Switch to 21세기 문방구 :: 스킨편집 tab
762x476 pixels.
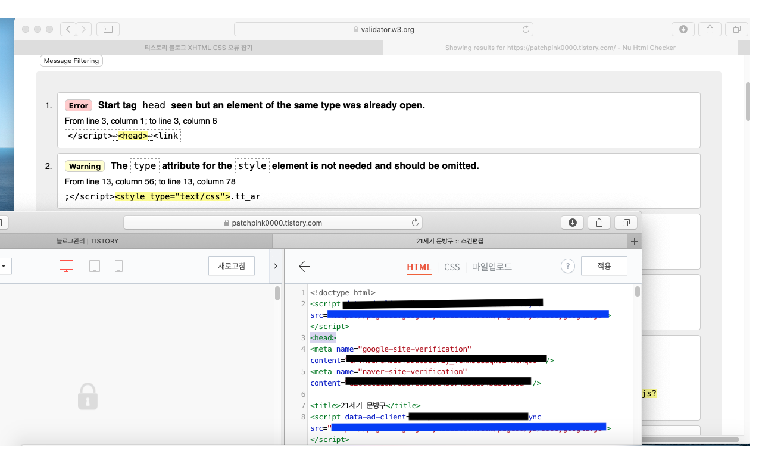click(x=450, y=241)
